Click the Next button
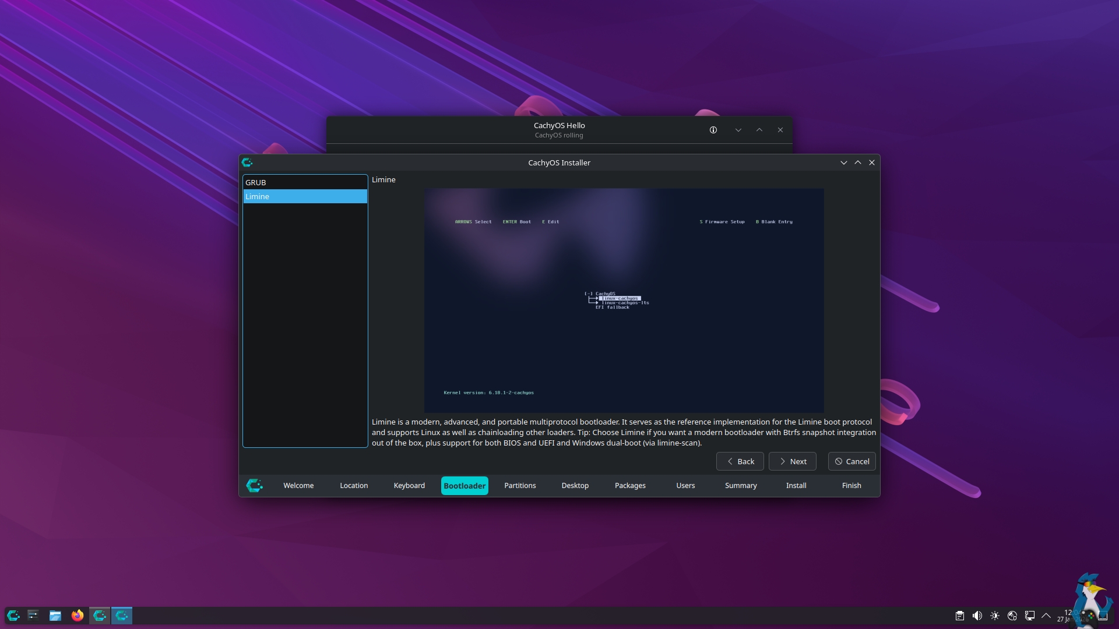The image size is (1119, 629). (x=792, y=461)
